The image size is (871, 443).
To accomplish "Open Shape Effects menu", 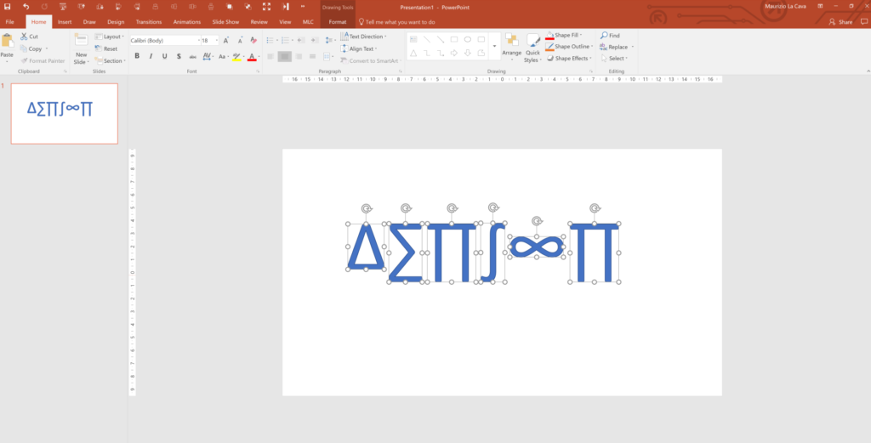I will point(569,59).
